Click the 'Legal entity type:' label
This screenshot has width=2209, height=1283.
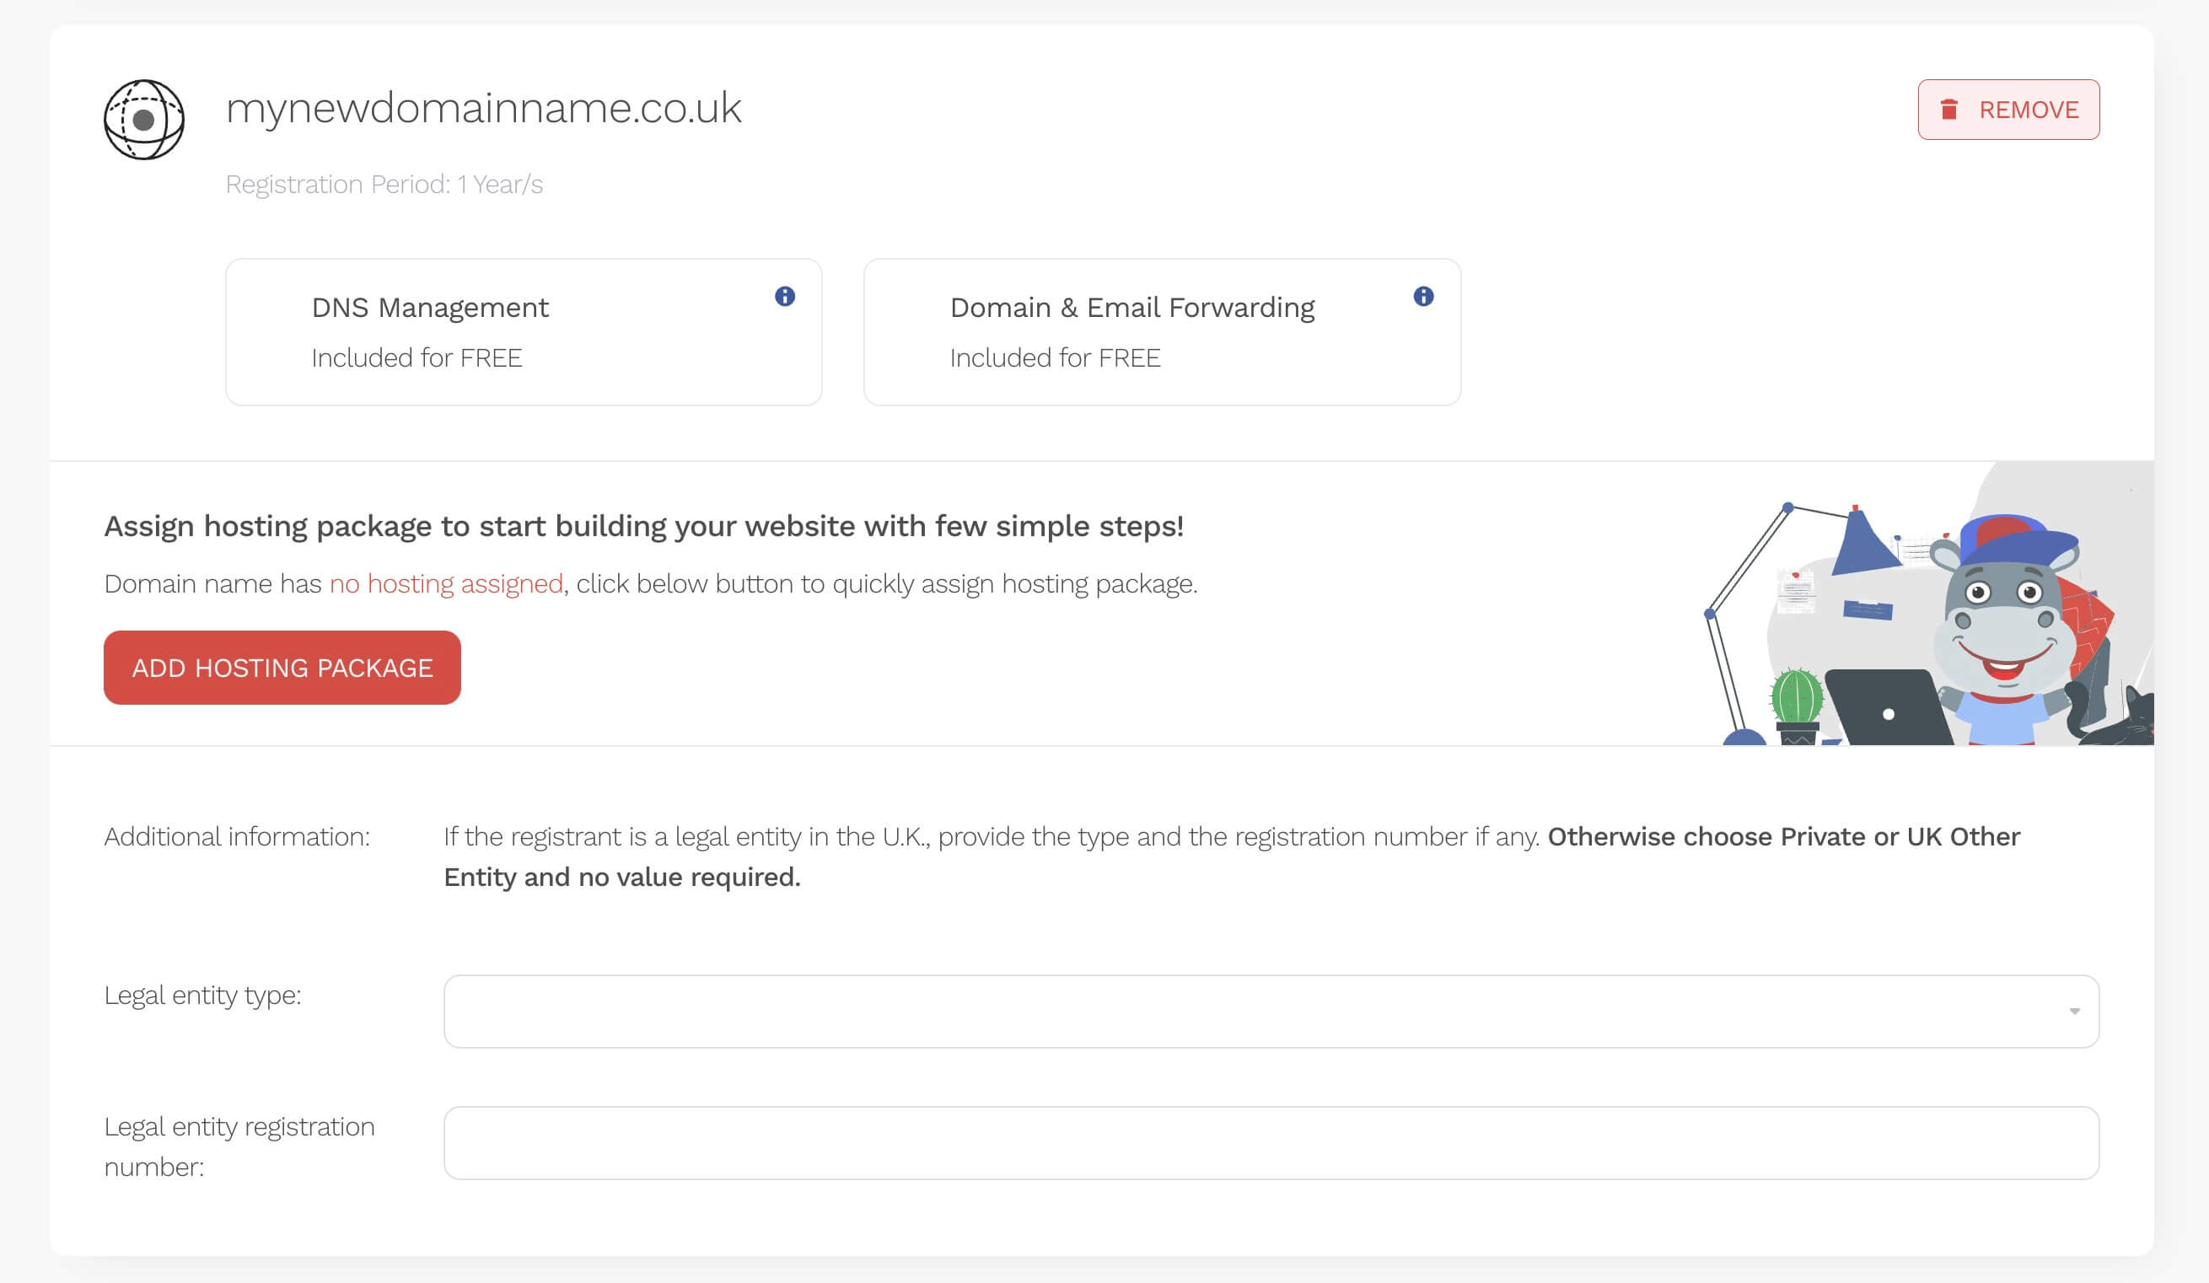coord(202,996)
